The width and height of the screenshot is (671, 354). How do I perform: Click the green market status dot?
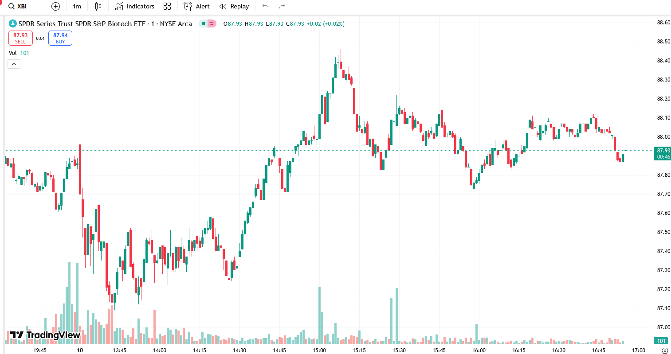click(203, 23)
